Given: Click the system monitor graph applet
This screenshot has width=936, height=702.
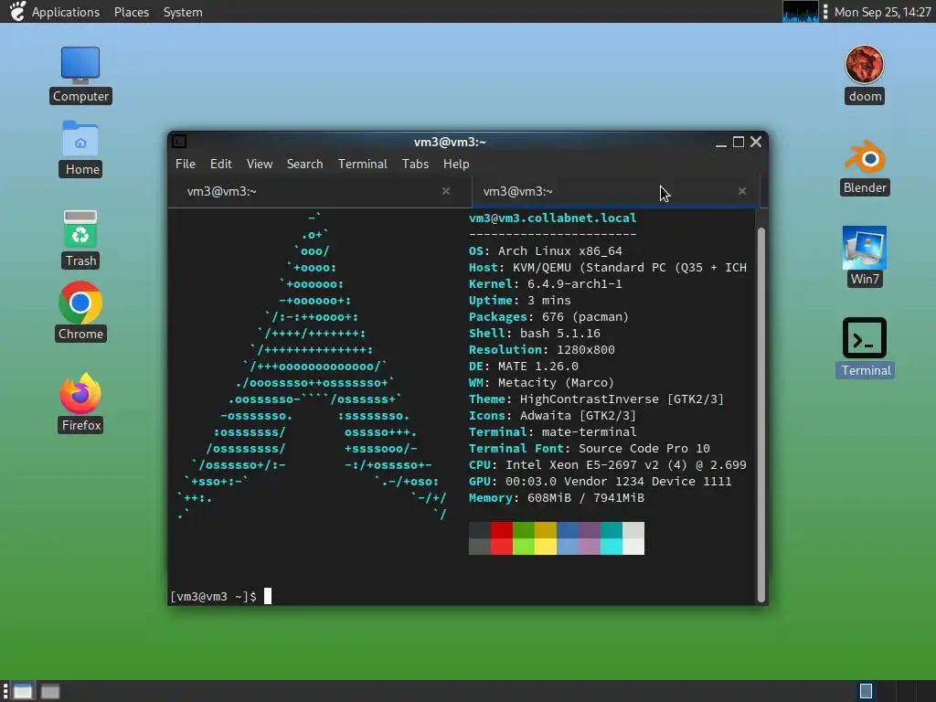Looking at the screenshot, I should [x=800, y=11].
